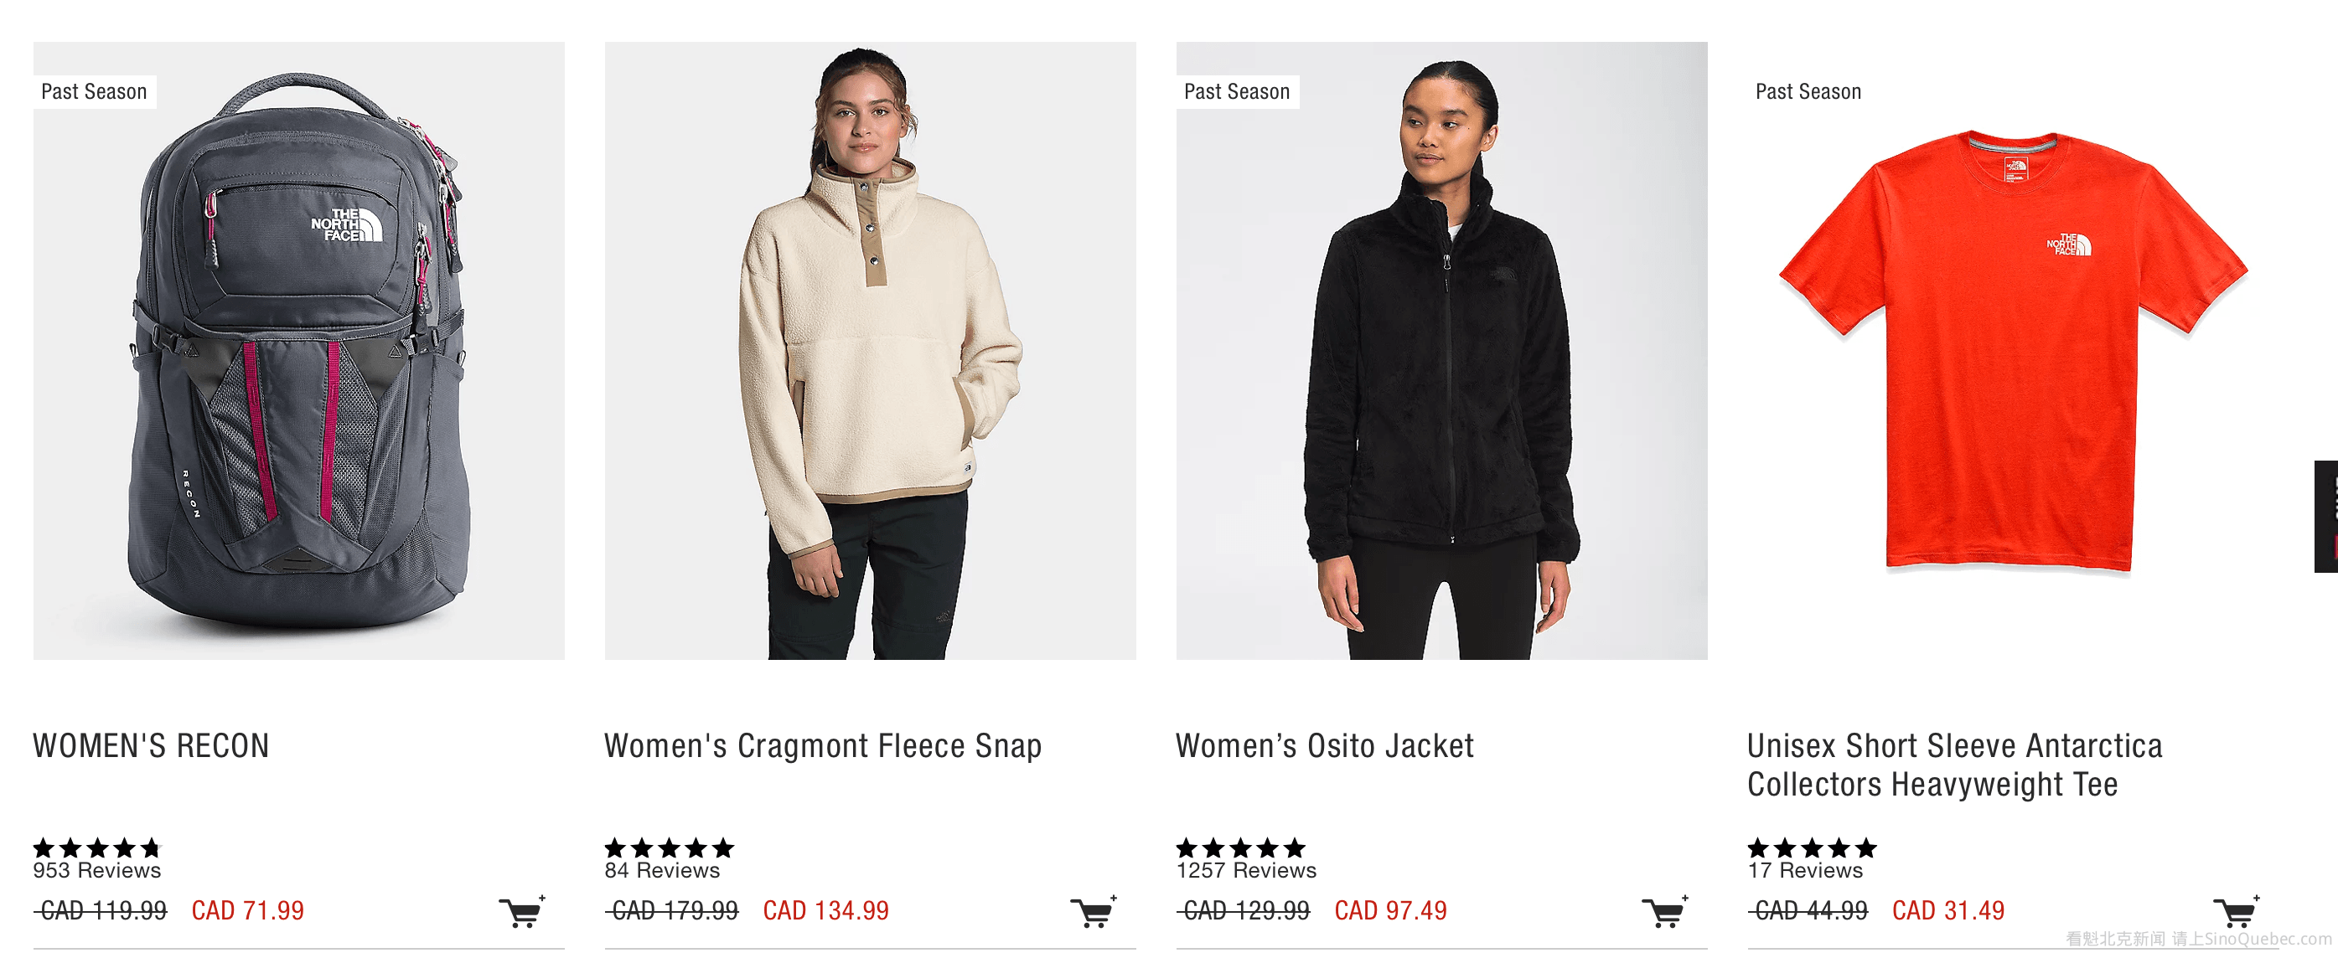This screenshot has height=953, width=2338.
Task: Select the grey Recon backpack image
Action: point(298,351)
